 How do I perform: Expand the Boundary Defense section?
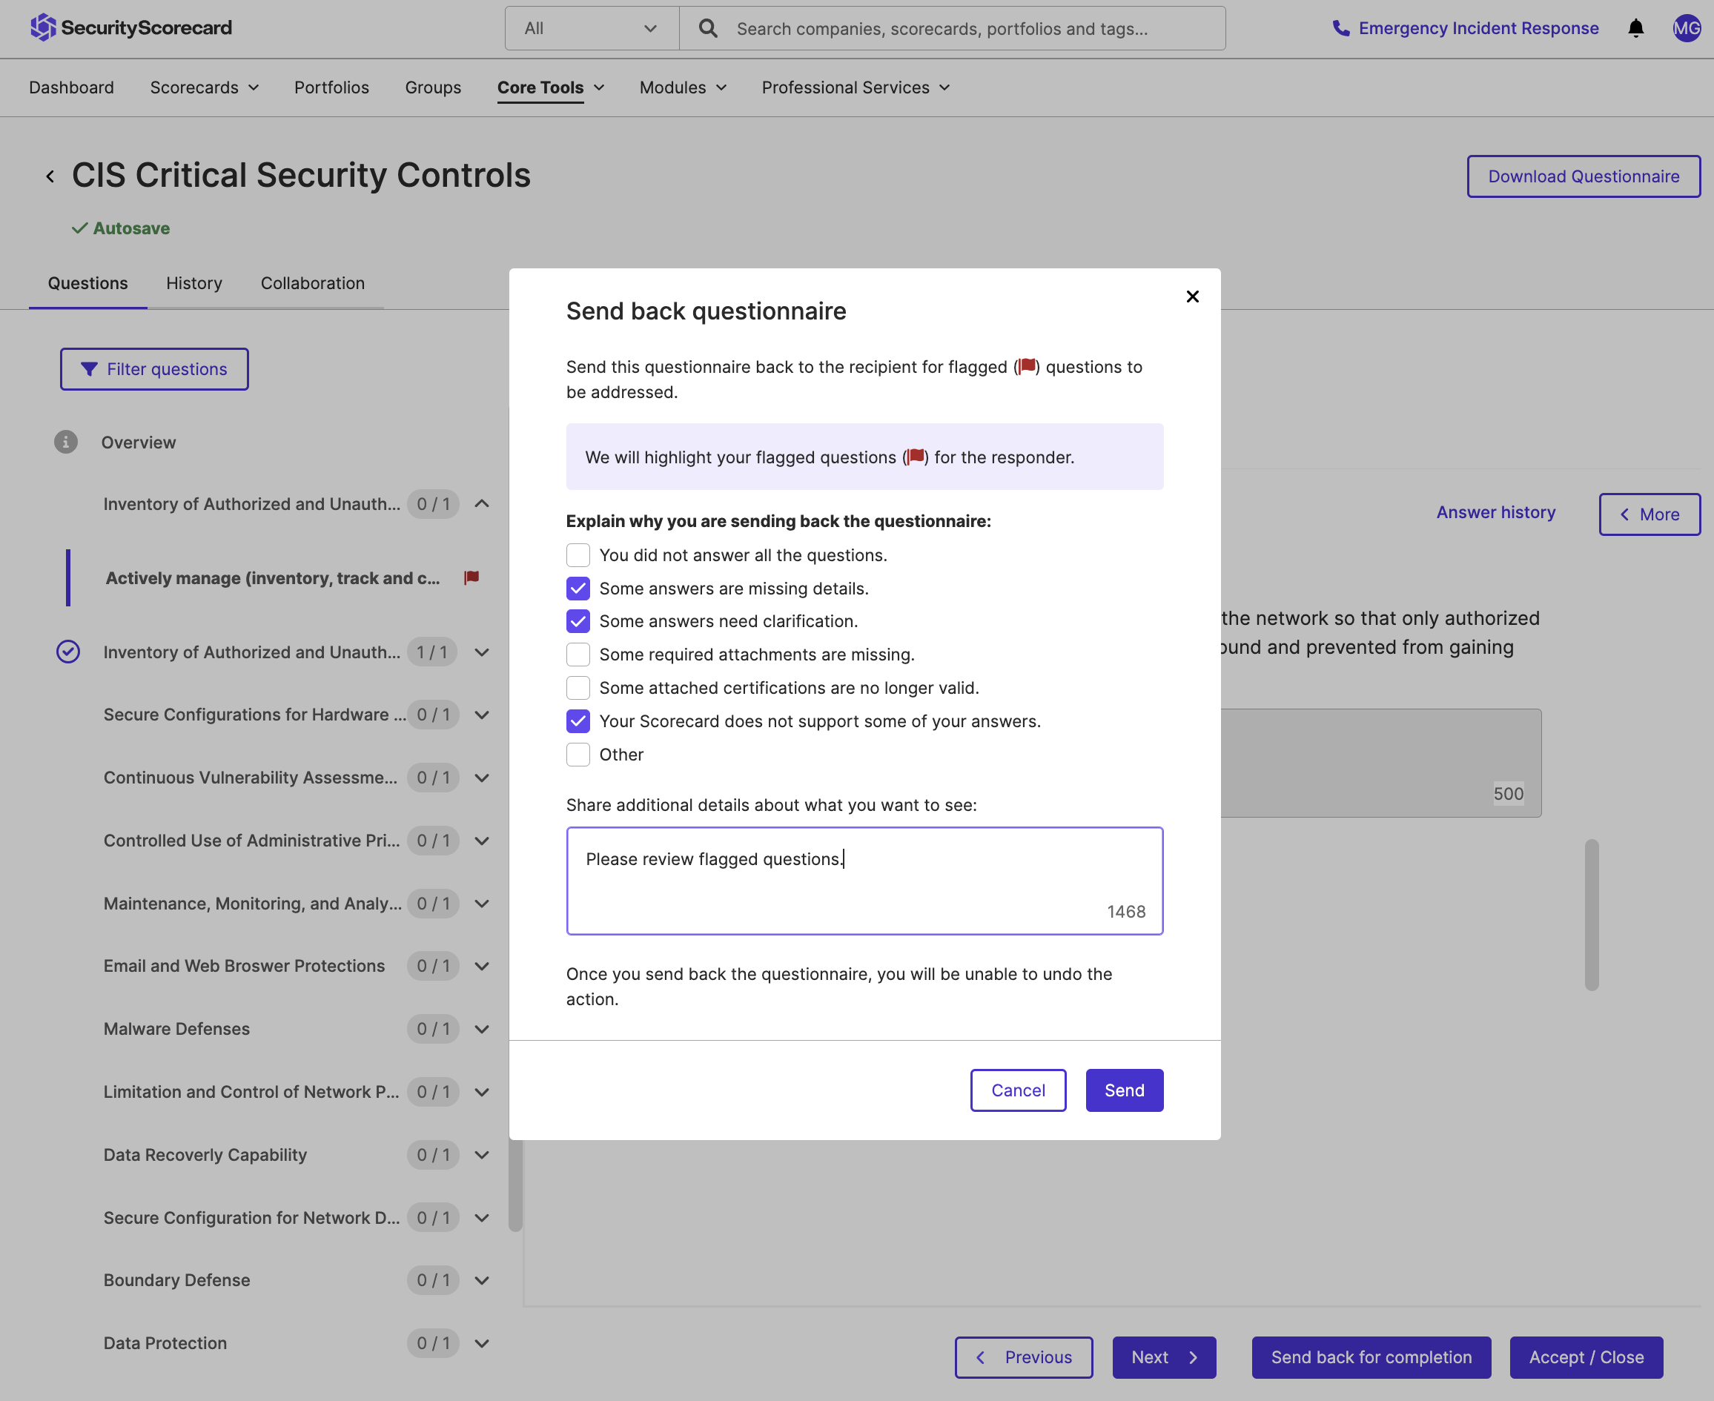tap(482, 1279)
